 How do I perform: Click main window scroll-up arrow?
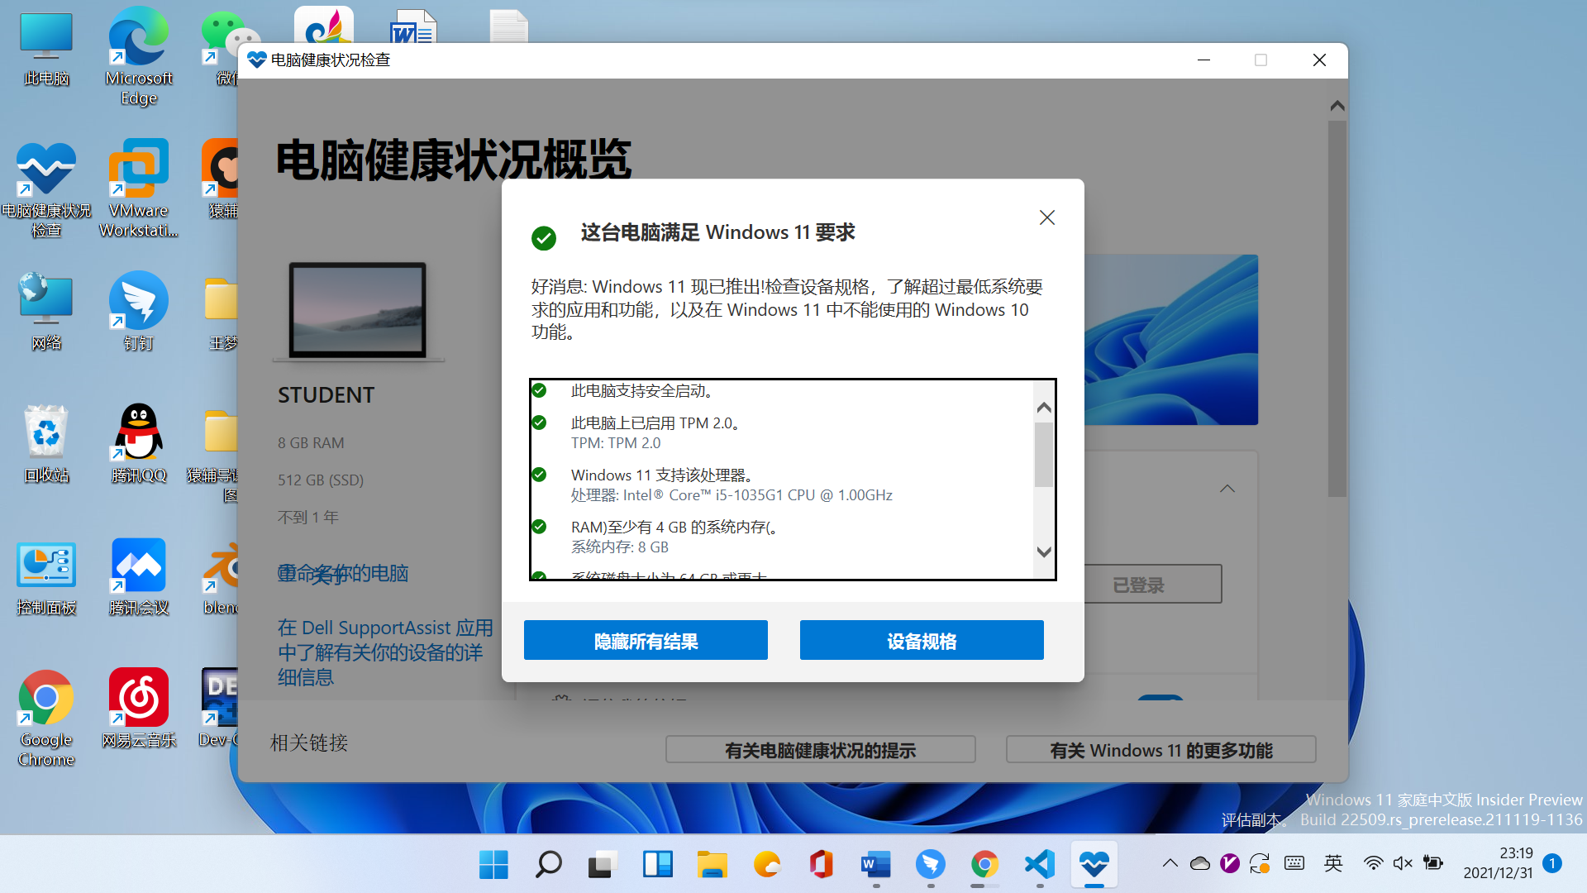pyautogui.click(x=1337, y=106)
